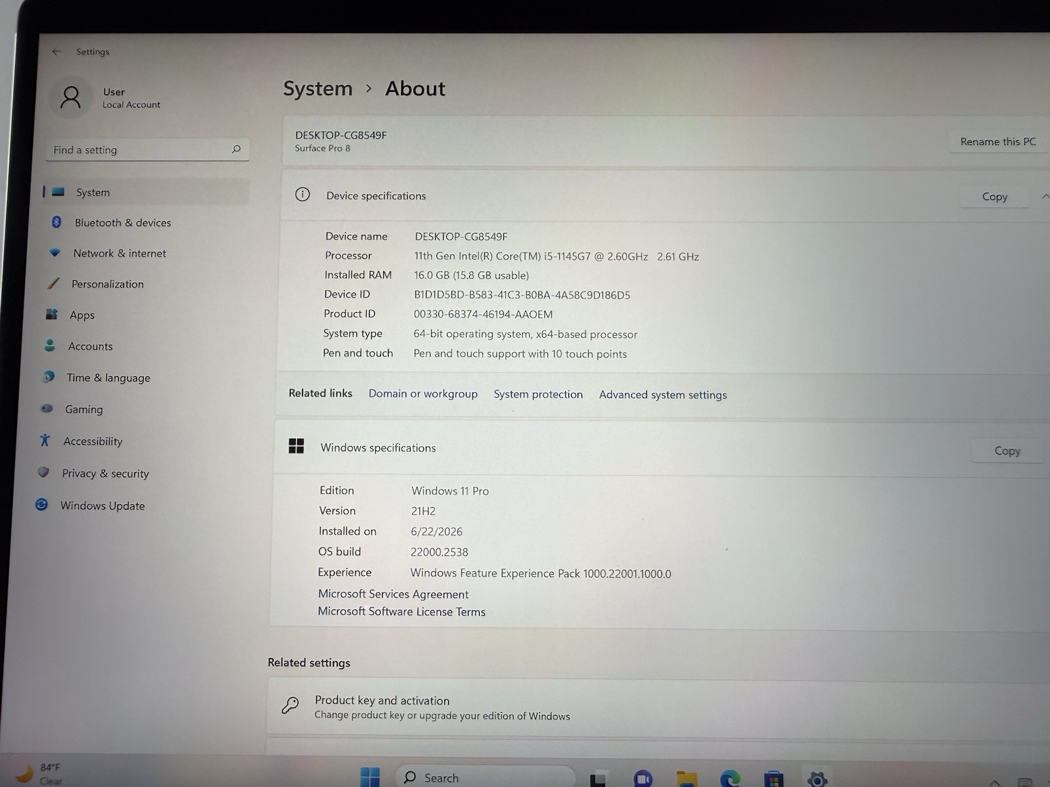Select System in the sidebar
Viewport: 1050px width, 787px height.
[x=146, y=192]
